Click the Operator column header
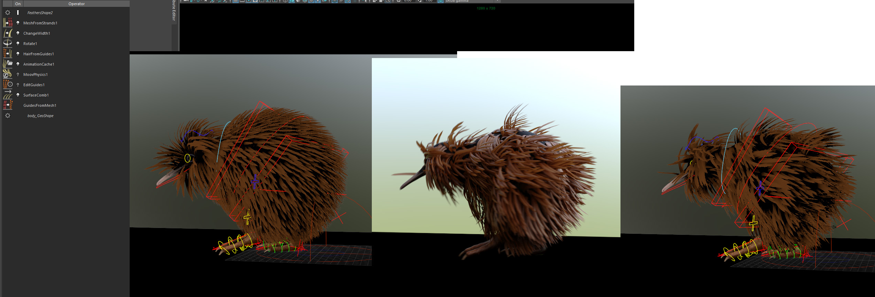This screenshot has height=297, width=875. [76, 4]
